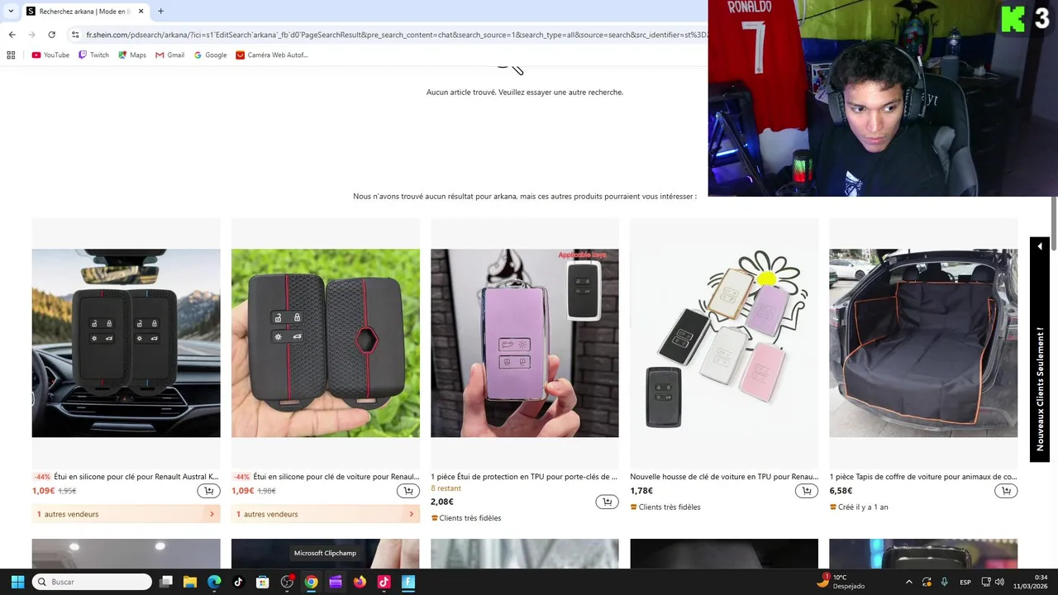Add the 2,08€ TPU key cover to cart

tap(607, 502)
